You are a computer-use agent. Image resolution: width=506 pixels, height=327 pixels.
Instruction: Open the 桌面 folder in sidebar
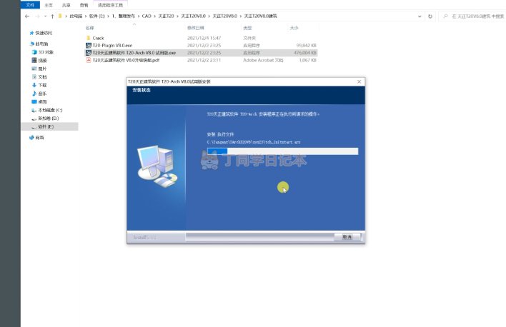click(x=42, y=102)
